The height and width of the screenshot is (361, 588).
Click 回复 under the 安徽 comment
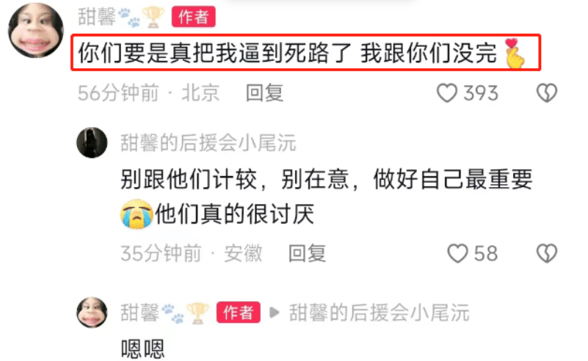[307, 253]
